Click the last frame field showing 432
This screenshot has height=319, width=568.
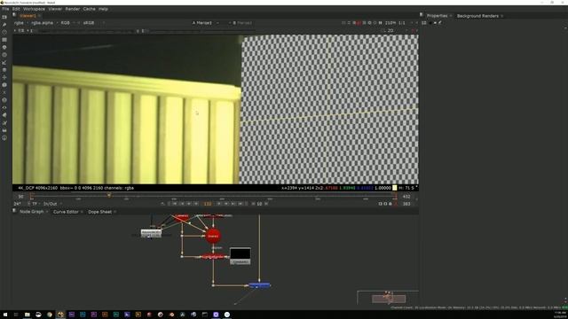click(x=406, y=197)
